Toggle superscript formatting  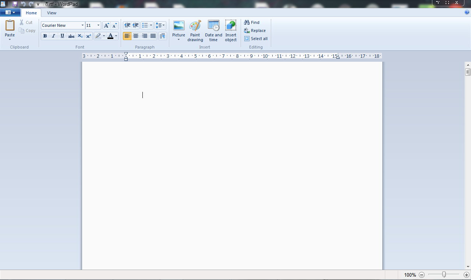(89, 36)
